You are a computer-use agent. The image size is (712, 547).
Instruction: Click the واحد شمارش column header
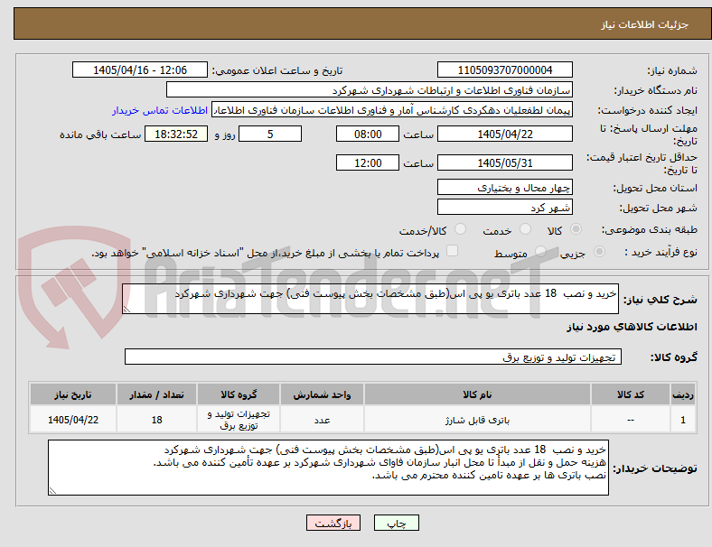(322, 394)
